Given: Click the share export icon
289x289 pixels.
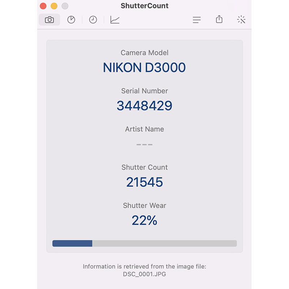Looking at the screenshot, I should tap(219, 19).
